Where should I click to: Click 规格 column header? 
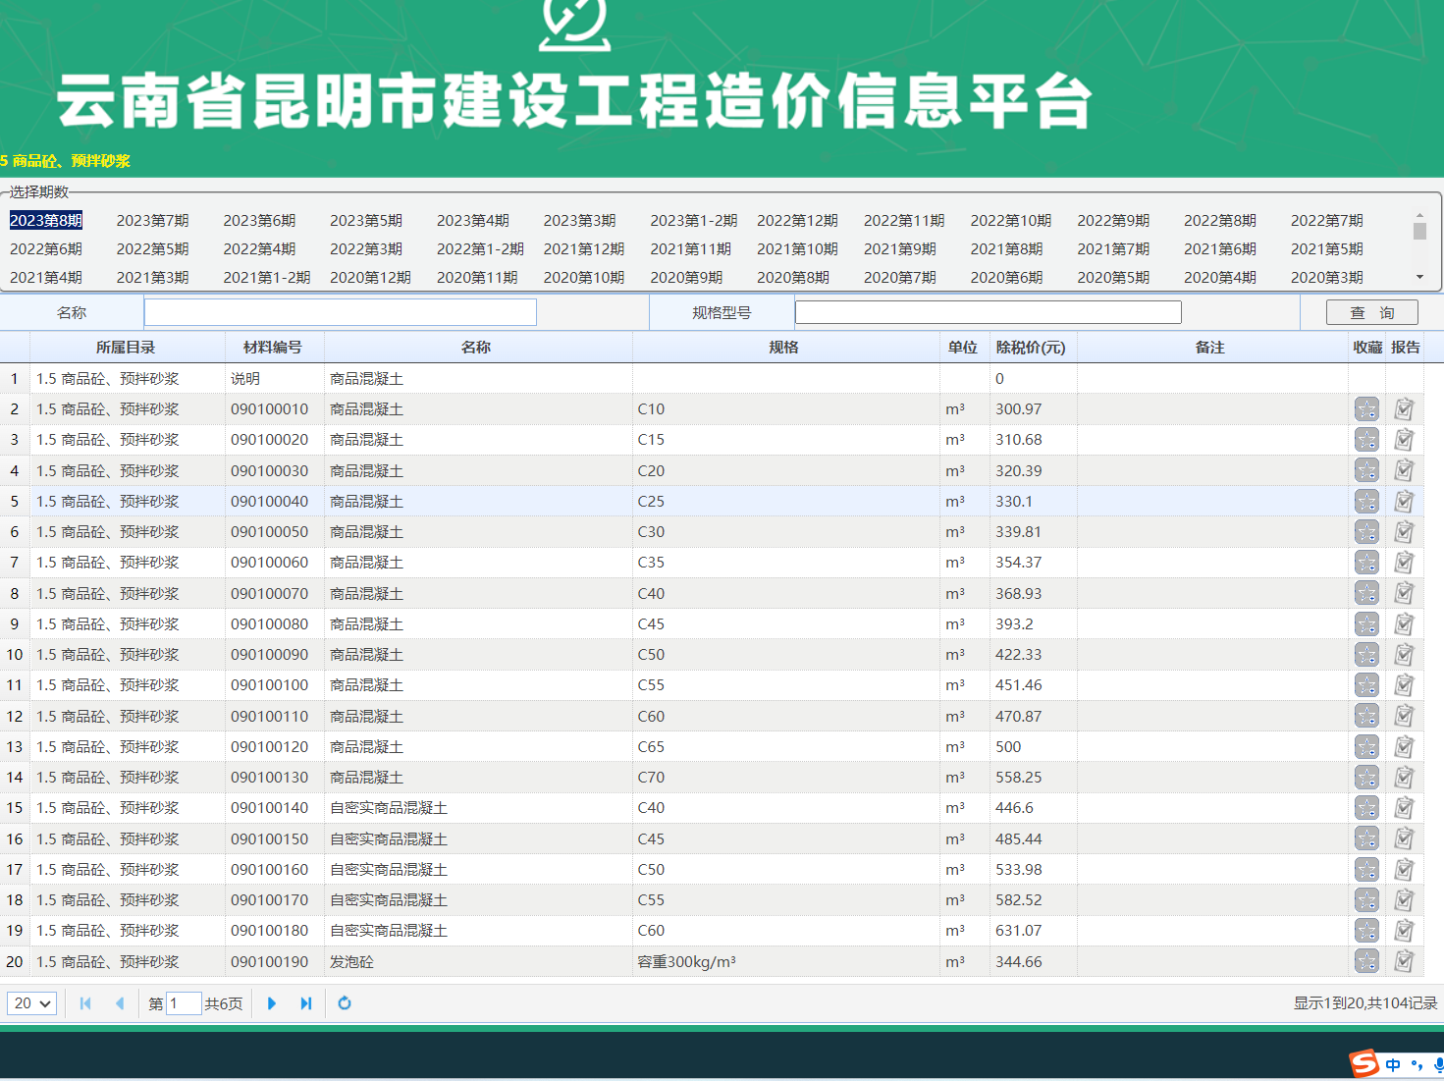click(x=783, y=348)
